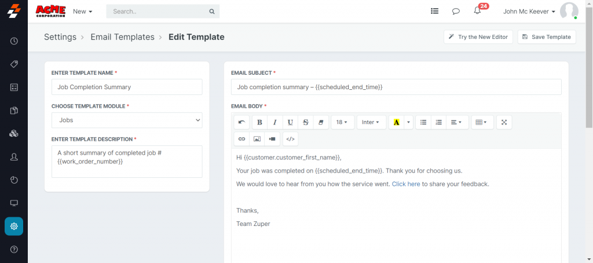The height and width of the screenshot is (263, 593).
Task: Click the search magnifier icon
Action: 212,12
